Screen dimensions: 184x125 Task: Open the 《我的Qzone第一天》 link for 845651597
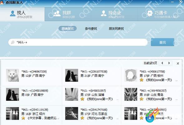pyautogui.click(x=99, y=99)
